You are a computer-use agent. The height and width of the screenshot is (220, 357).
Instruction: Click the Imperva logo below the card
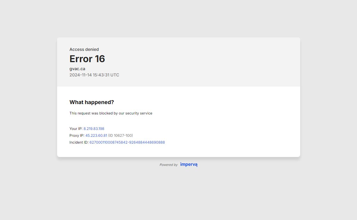pyautogui.click(x=189, y=164)
